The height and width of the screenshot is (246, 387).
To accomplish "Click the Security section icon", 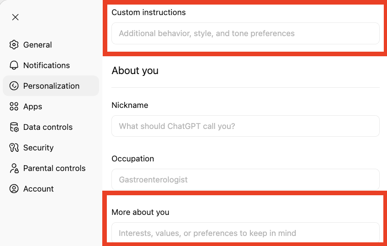I will click(14, 148).
